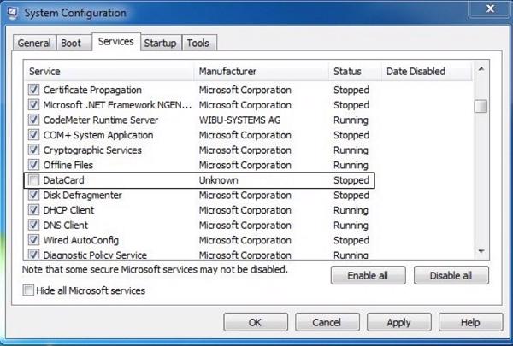
Task: Click the Apply button
Action: coord(398,323)
